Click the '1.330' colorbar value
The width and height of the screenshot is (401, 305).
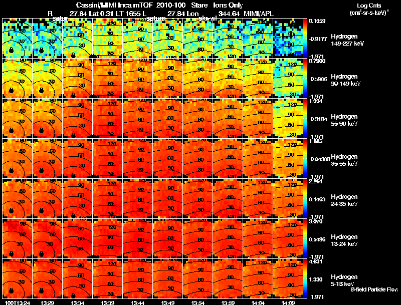(x=316, y=279)
